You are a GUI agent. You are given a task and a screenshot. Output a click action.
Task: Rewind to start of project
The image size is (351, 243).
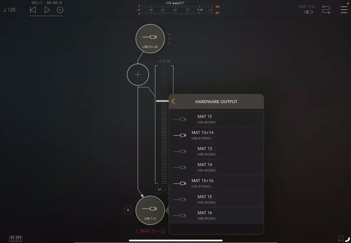(33, 10)
